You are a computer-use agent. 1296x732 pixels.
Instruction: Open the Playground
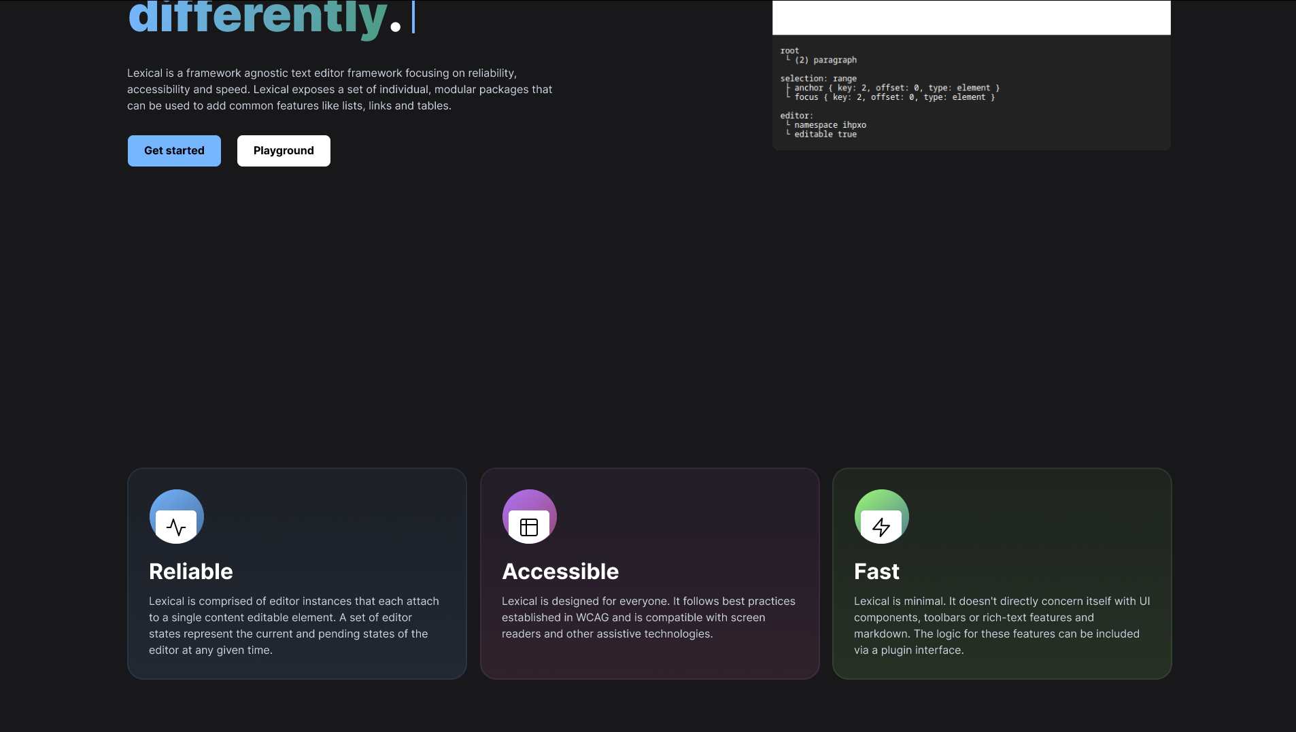(x=284, y=150)
